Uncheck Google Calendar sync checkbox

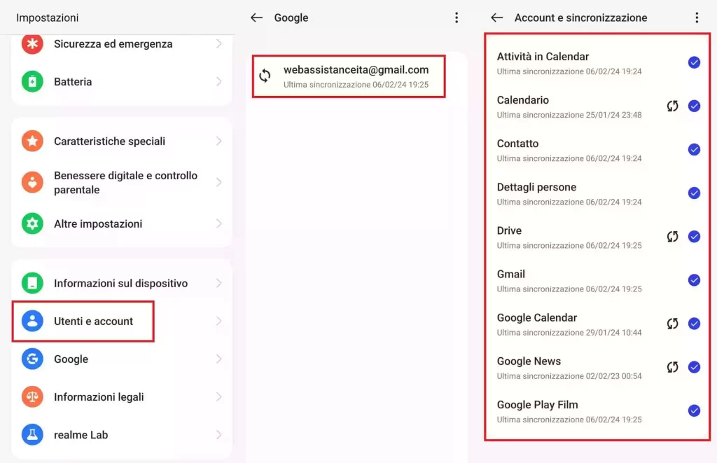(694, 324)
